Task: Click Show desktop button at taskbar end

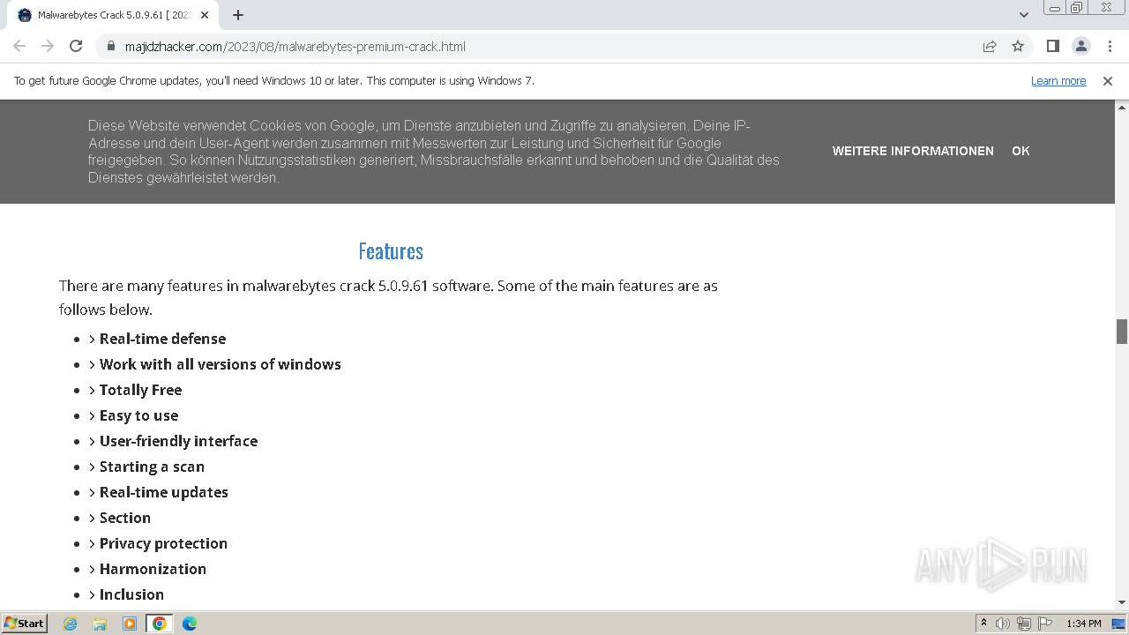Action: (1120, 624)
